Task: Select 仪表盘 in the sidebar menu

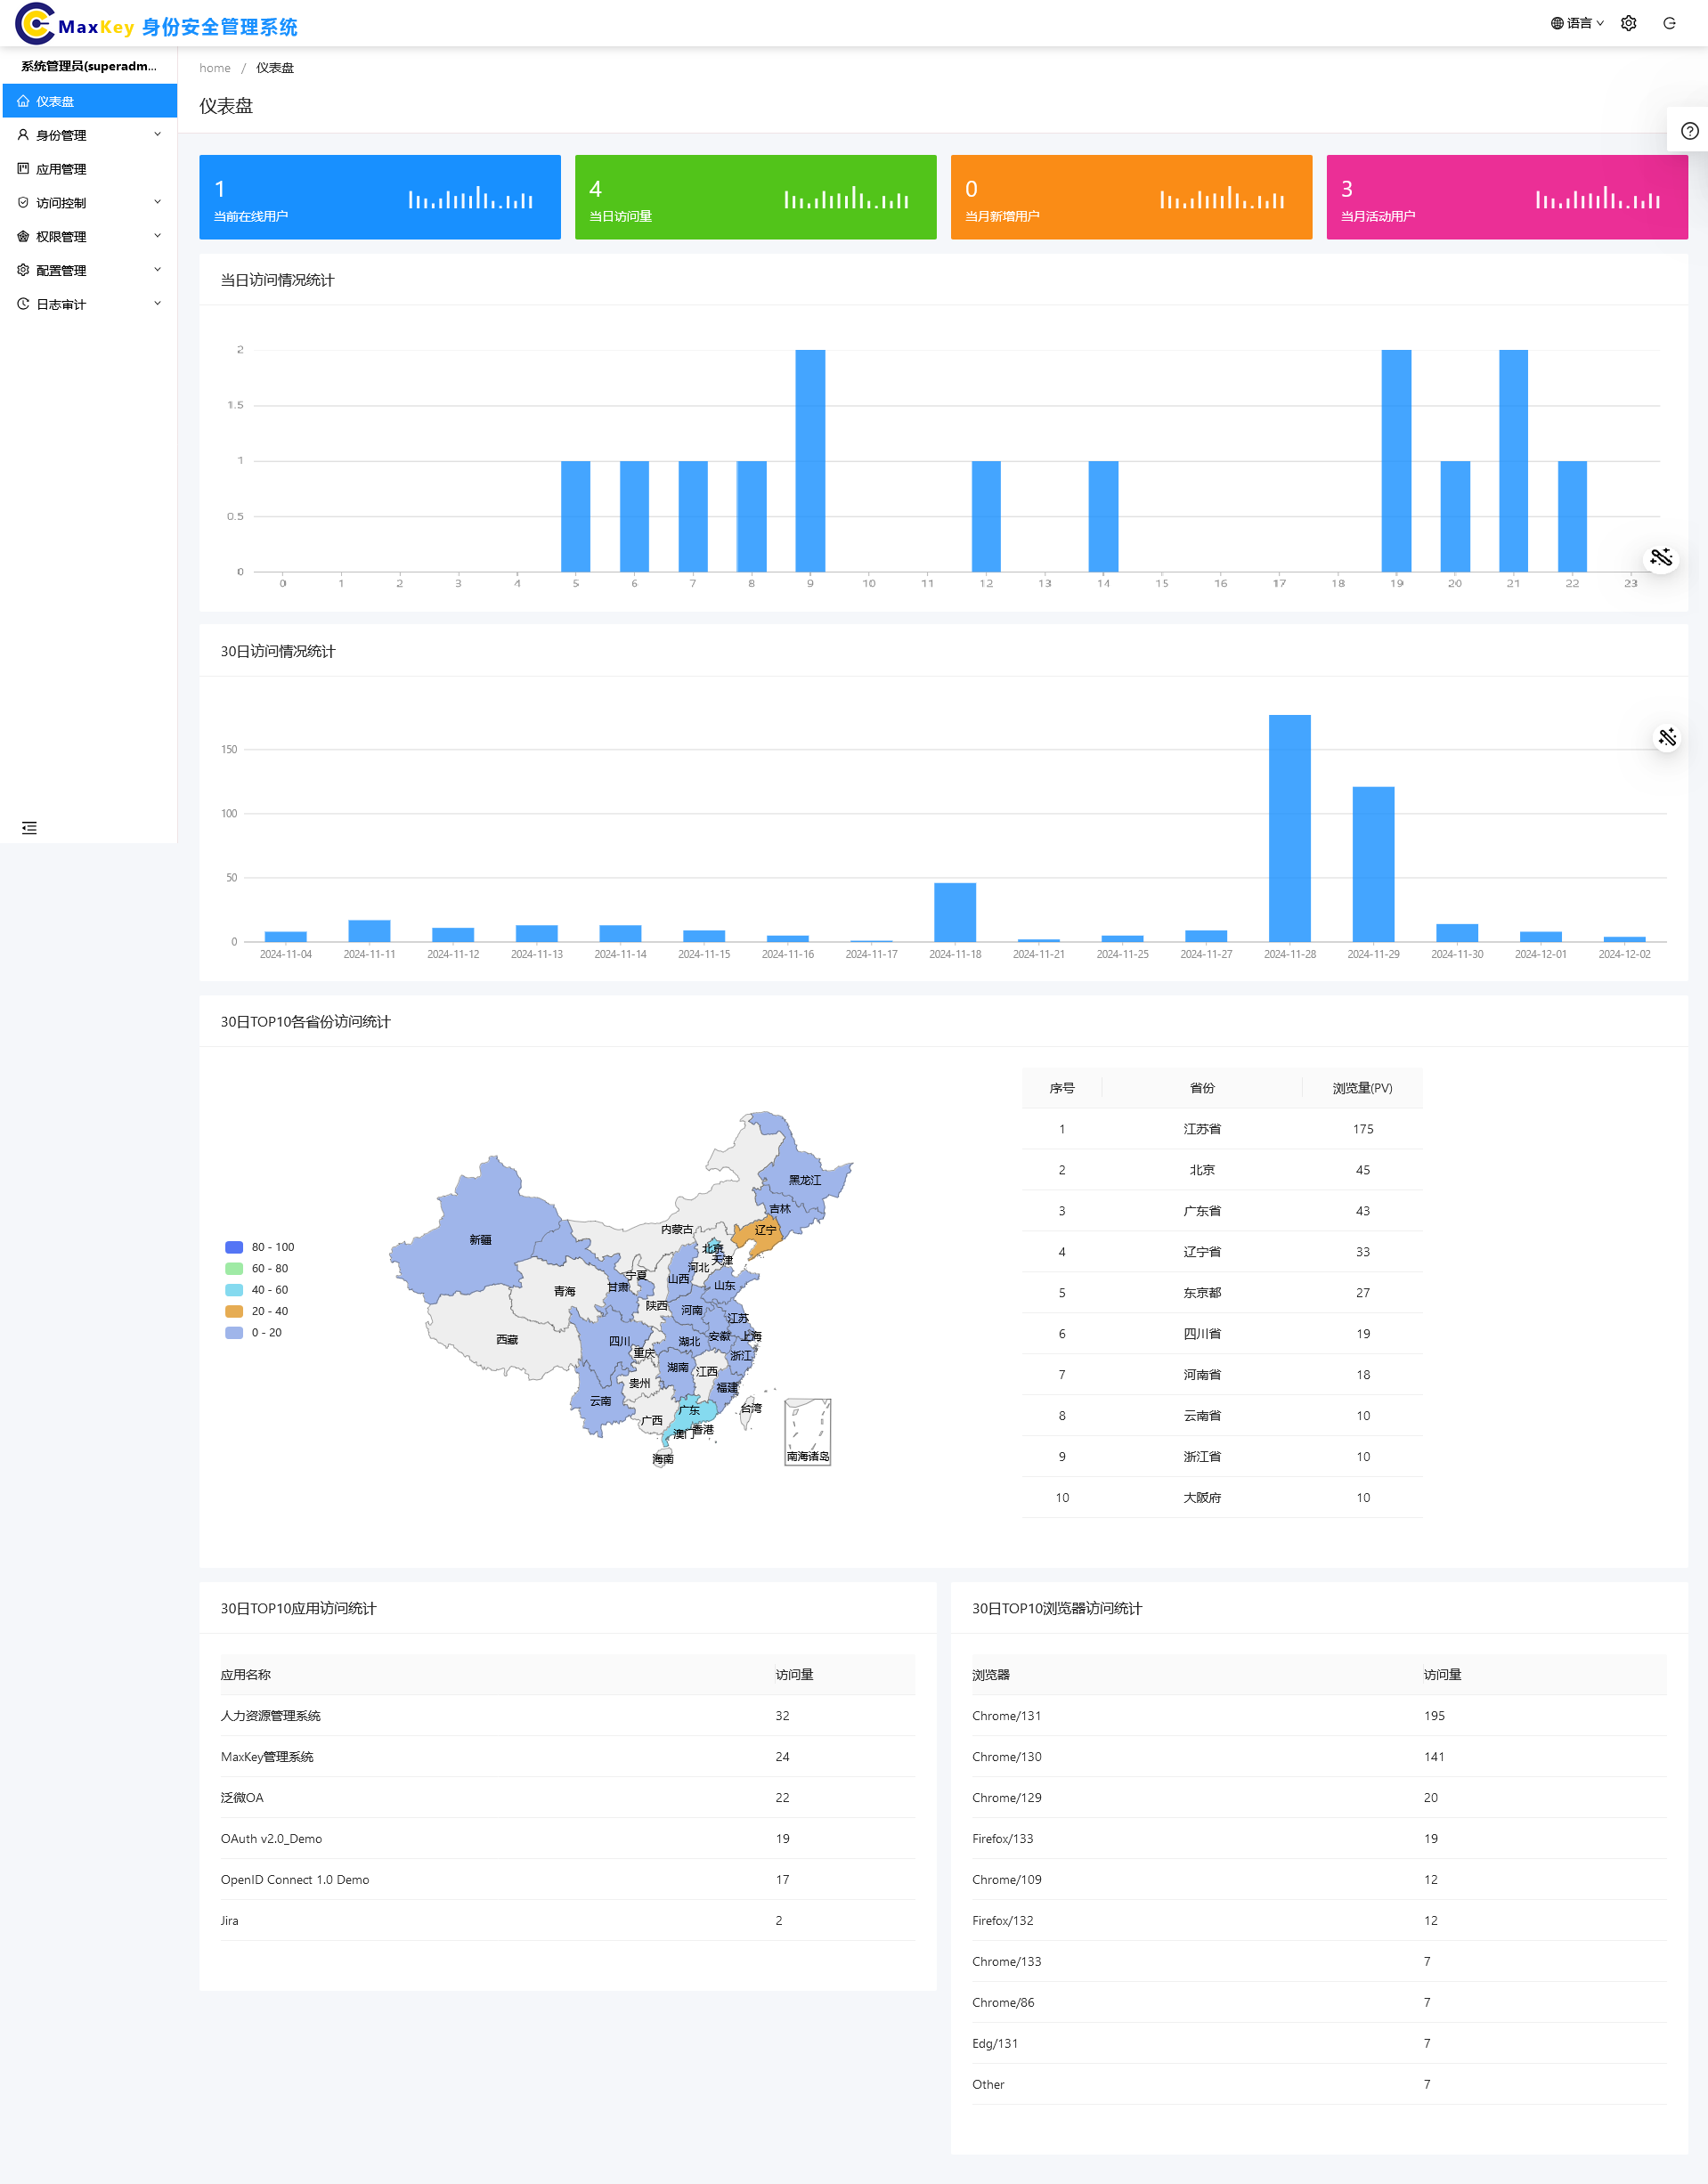Action: (x=55, y=102)
